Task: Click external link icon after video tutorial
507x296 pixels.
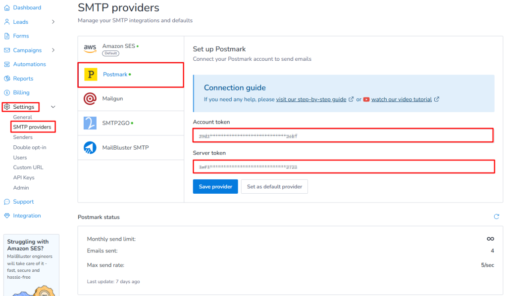Action: point(437,99)
